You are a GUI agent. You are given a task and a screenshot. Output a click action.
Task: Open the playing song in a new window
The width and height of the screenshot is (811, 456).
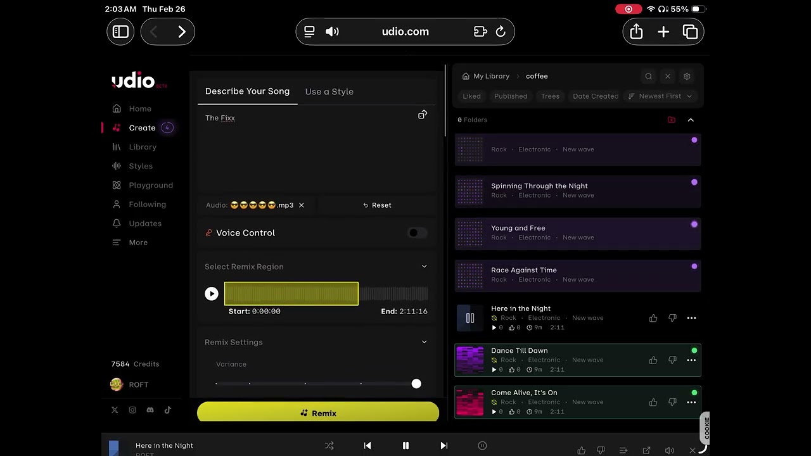(646, 450)
